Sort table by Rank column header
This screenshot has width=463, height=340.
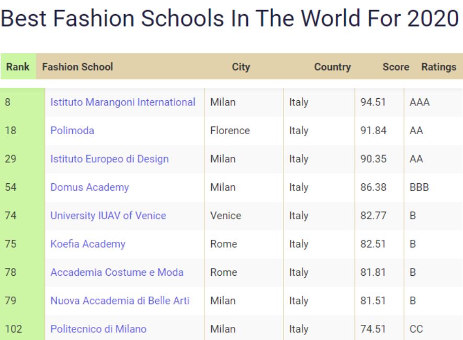point(18,67)
